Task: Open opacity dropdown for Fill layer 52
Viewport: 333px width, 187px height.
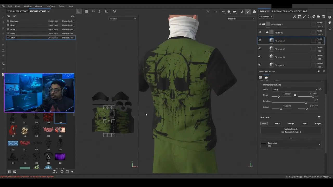Action: coord(320,51)
